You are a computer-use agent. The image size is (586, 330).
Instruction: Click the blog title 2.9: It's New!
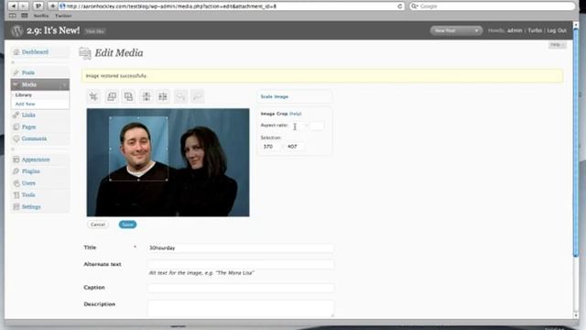[x=53, y=30]
